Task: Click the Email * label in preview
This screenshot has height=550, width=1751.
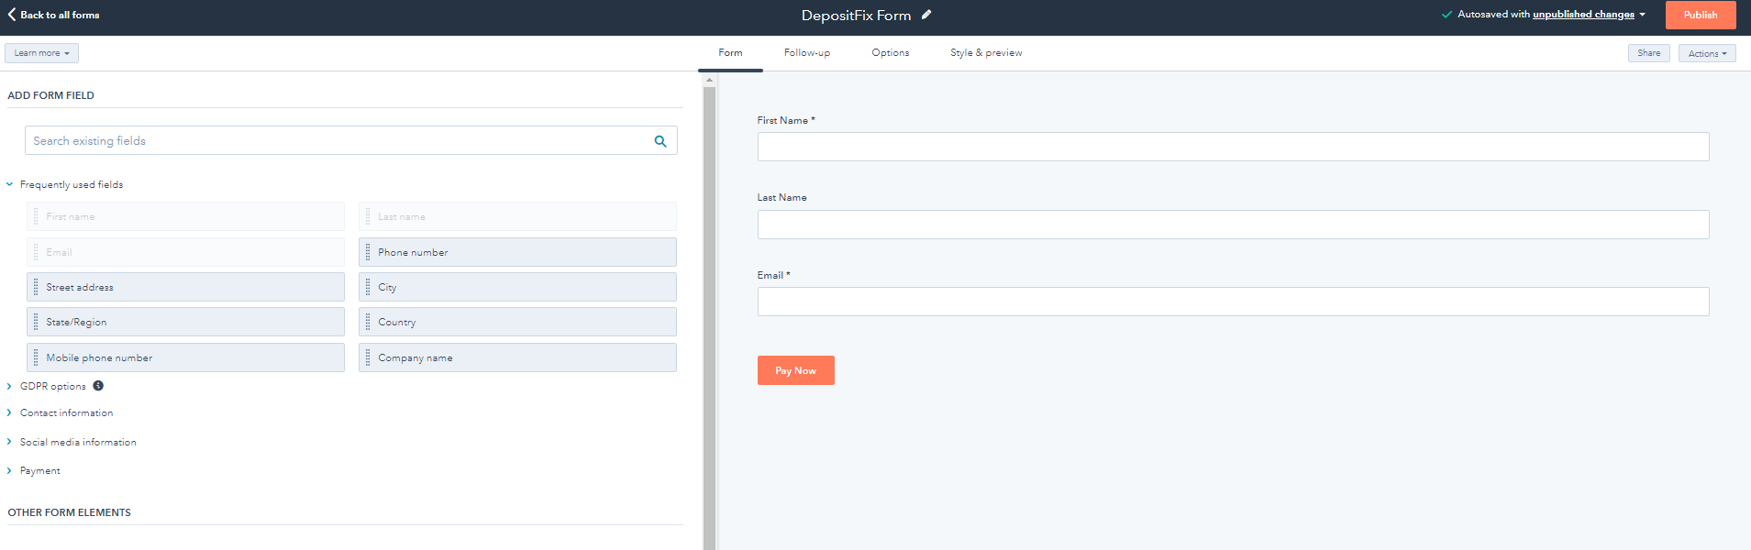Action: [x=773, y=275]
